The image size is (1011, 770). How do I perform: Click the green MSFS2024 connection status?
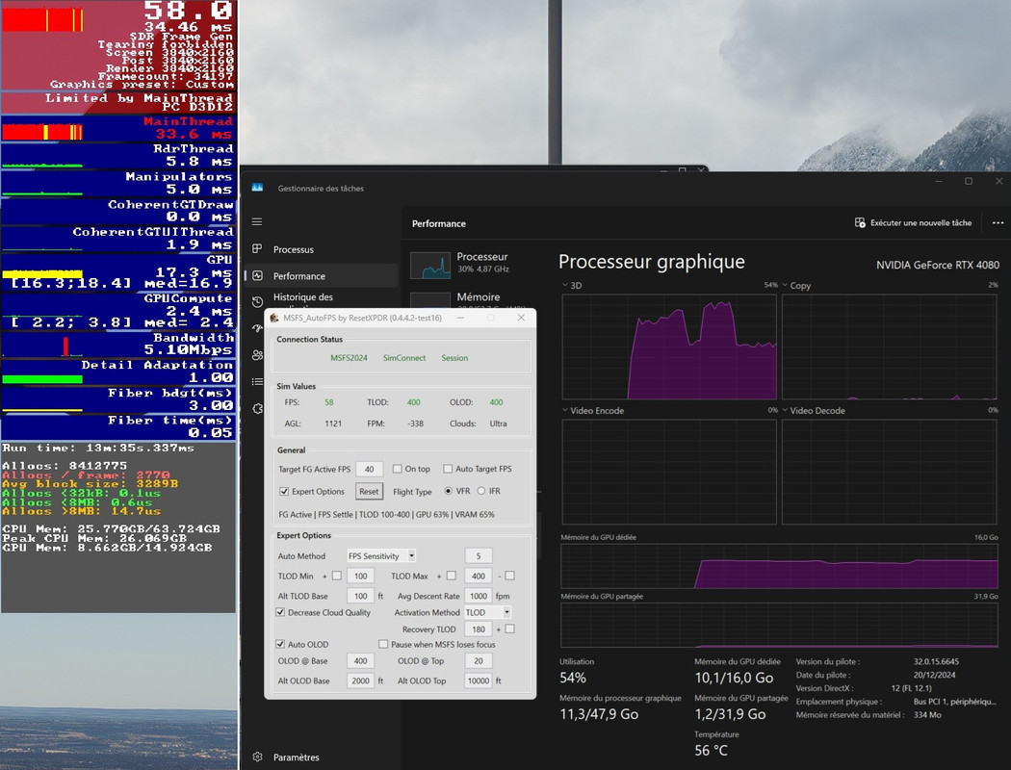click(x=349, y=358)
